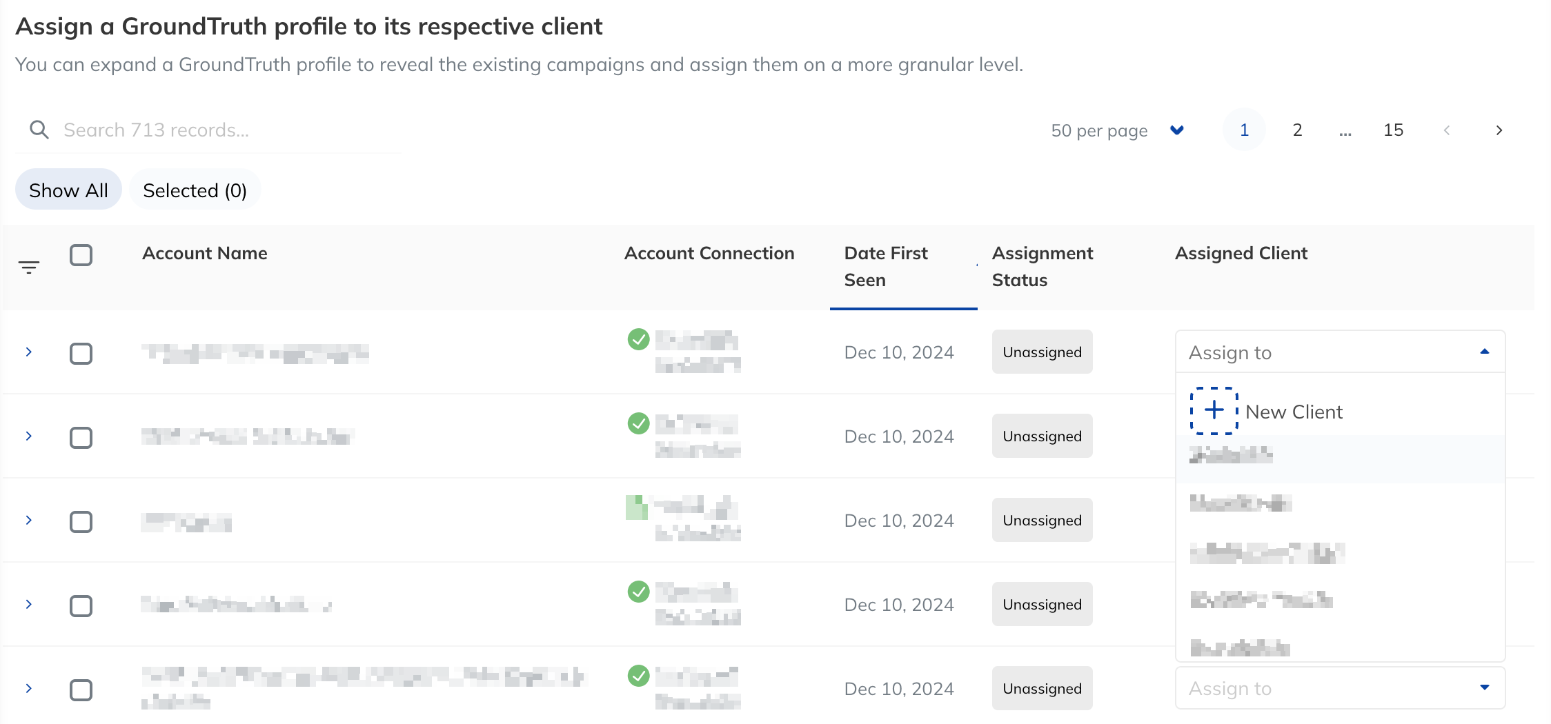Screen dimensions: 1551x724
Task: Click the fourth row's green connection checkmark
Action: [639, 592]
